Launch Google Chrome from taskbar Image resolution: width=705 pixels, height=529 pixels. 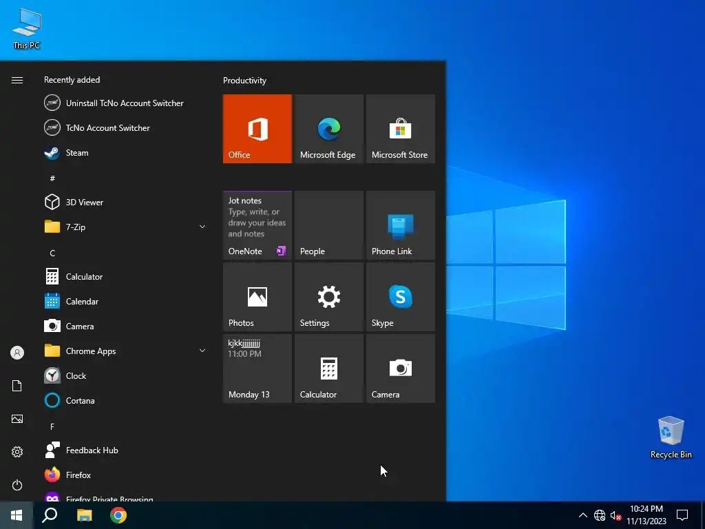pos(118,515)
